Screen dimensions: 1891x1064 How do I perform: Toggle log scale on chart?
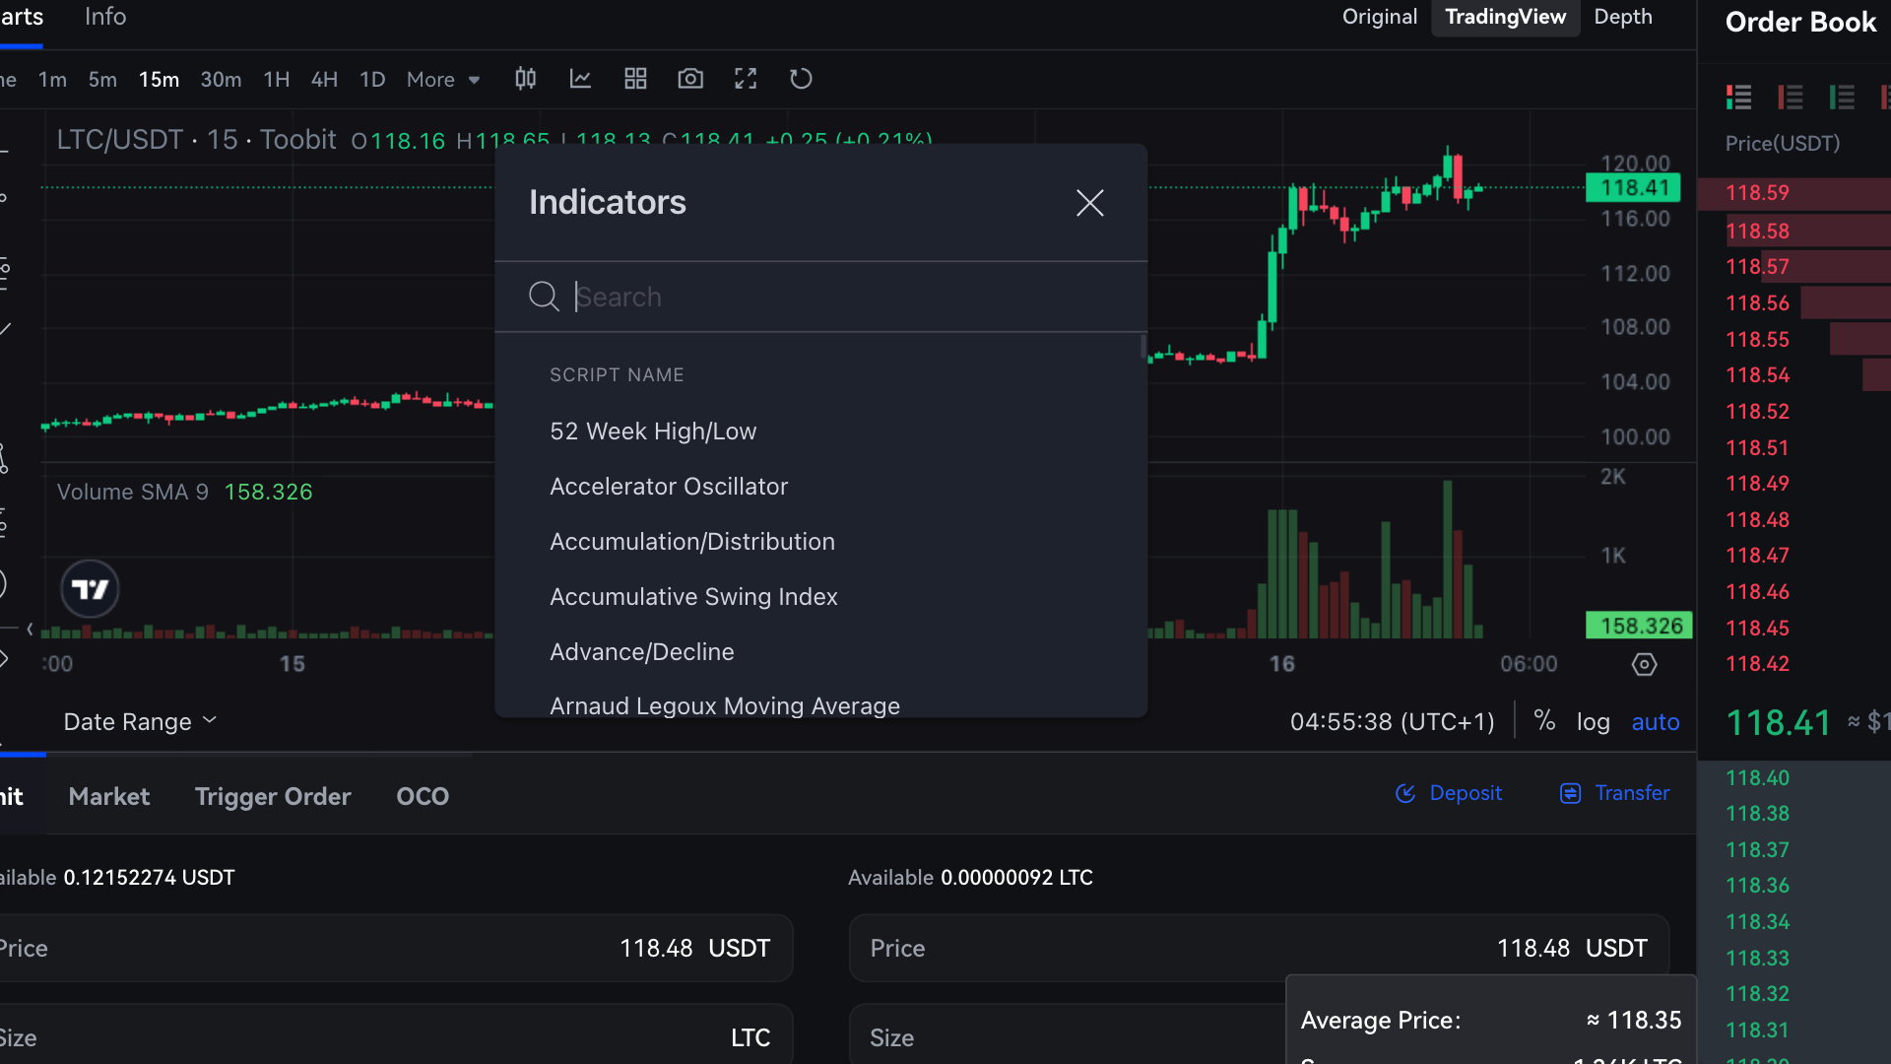(1593, 722)
